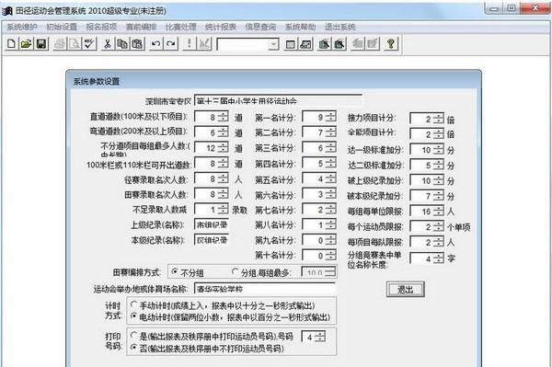Open the 统计报表 menu
Image resolution: width=552 pixels, height=367 pixels.
click(x=221, y=27)
